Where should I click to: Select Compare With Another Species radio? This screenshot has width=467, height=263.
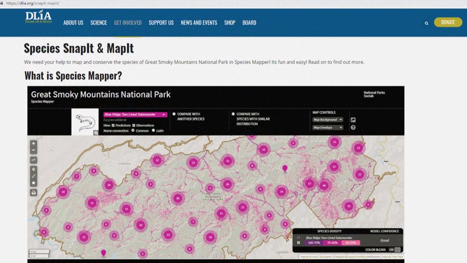click(174, 114)
